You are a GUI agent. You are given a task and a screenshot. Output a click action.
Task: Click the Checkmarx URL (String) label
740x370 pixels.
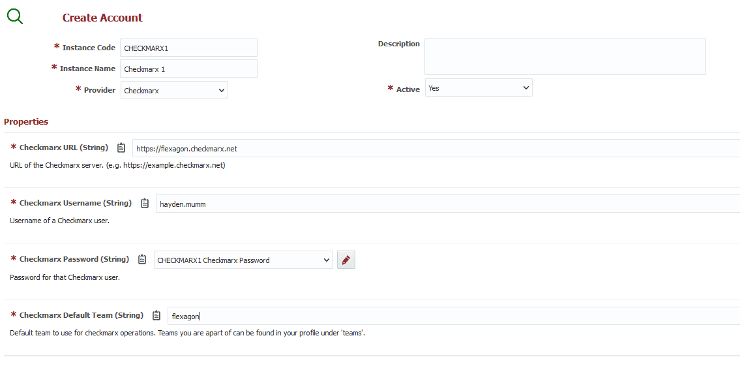pyautogui.click(x=64, y=147)
